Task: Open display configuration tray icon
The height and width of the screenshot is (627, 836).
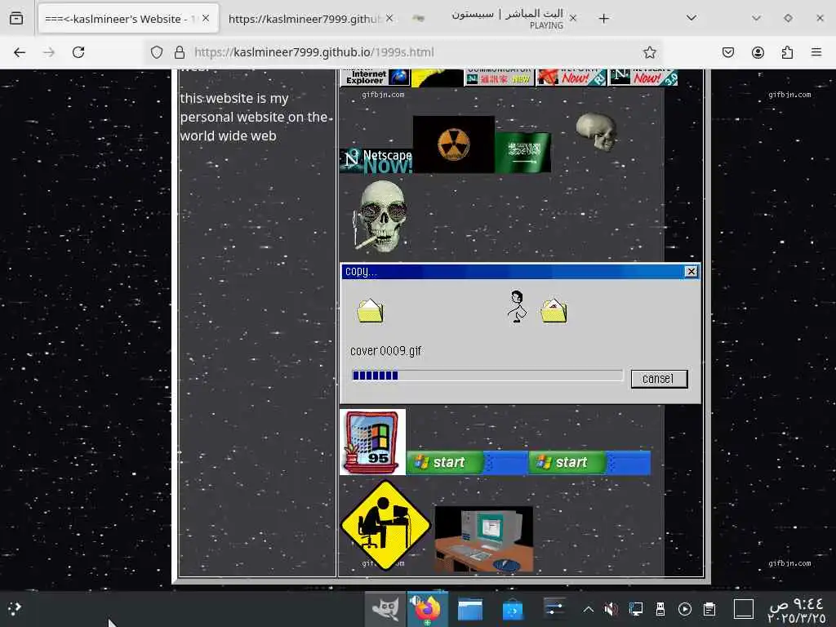Action: tap(635, 609)
